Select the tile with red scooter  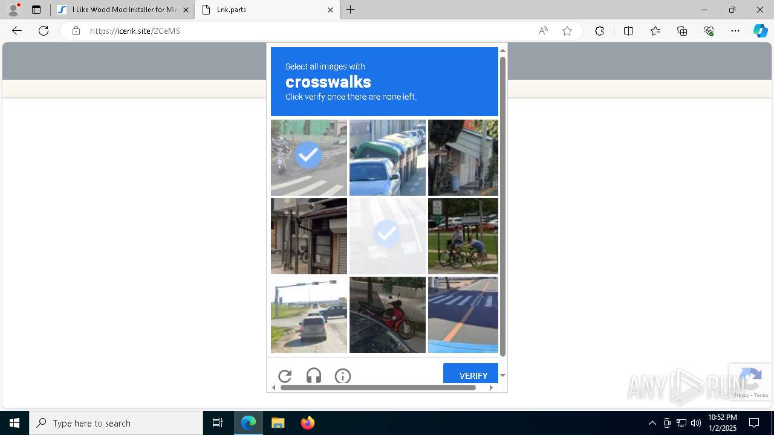[388, 315]
